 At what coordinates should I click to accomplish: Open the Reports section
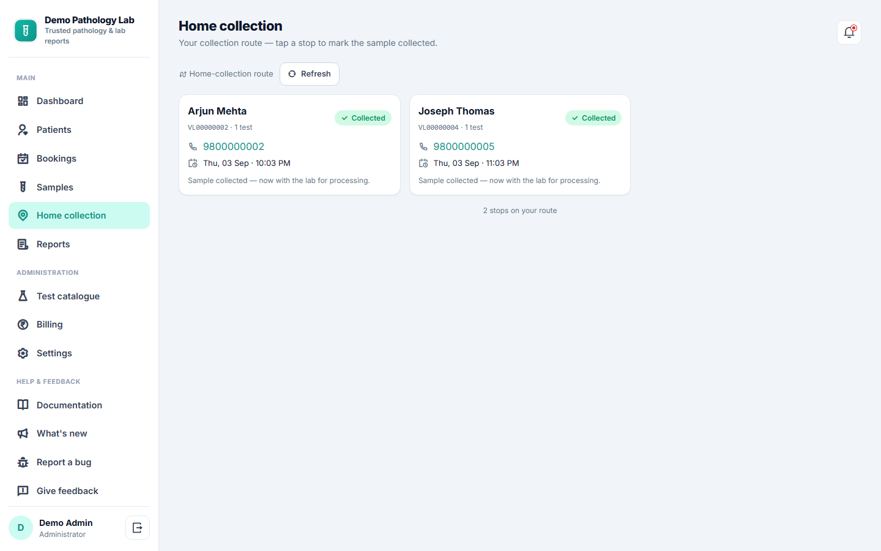(79, 244)
